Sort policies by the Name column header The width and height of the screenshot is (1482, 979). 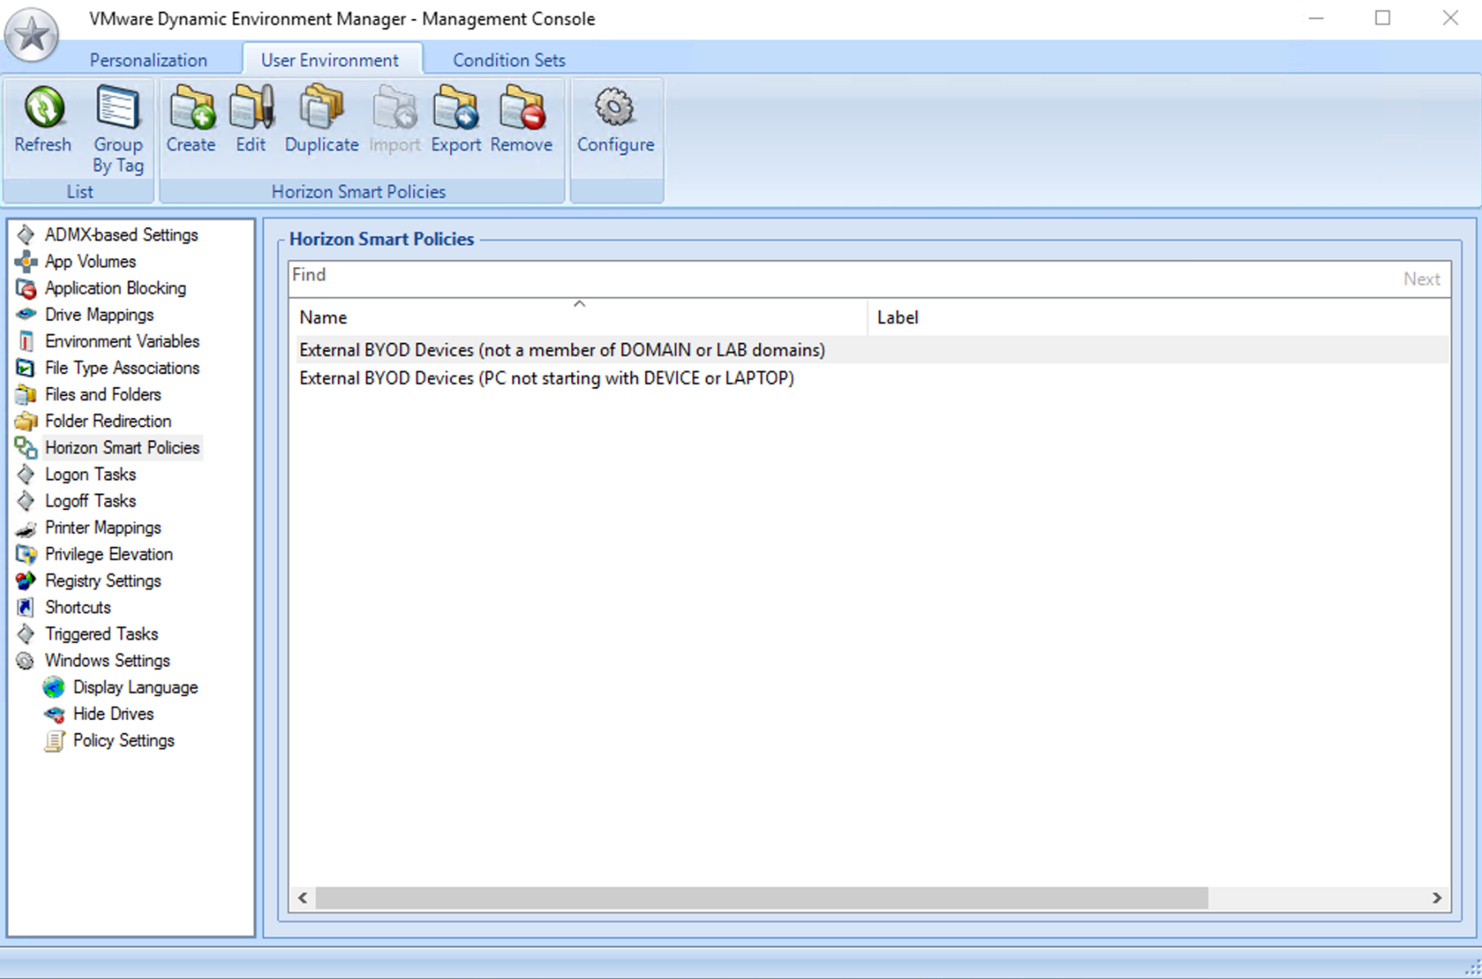323,318
